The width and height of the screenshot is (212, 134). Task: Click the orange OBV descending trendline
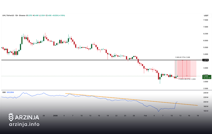pos(129,99)
